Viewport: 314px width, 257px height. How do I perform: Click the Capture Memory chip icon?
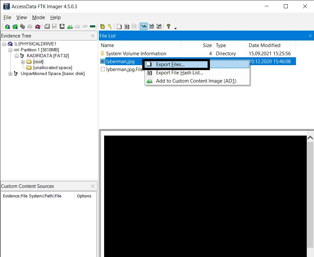click(x=93, y=26)
